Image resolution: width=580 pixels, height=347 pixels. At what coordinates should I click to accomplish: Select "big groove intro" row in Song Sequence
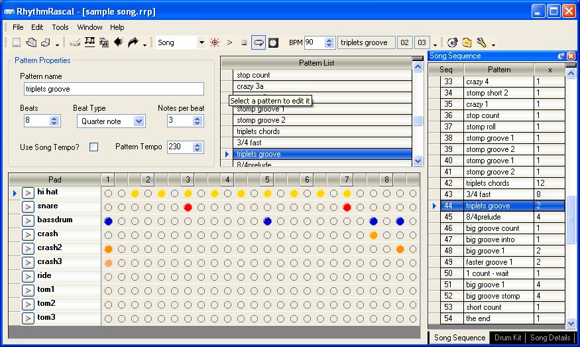tap(498, 240)
